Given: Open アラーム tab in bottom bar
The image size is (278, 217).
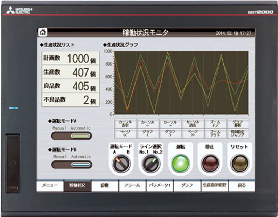Looking at the screenshot, I should coord(132,185).
